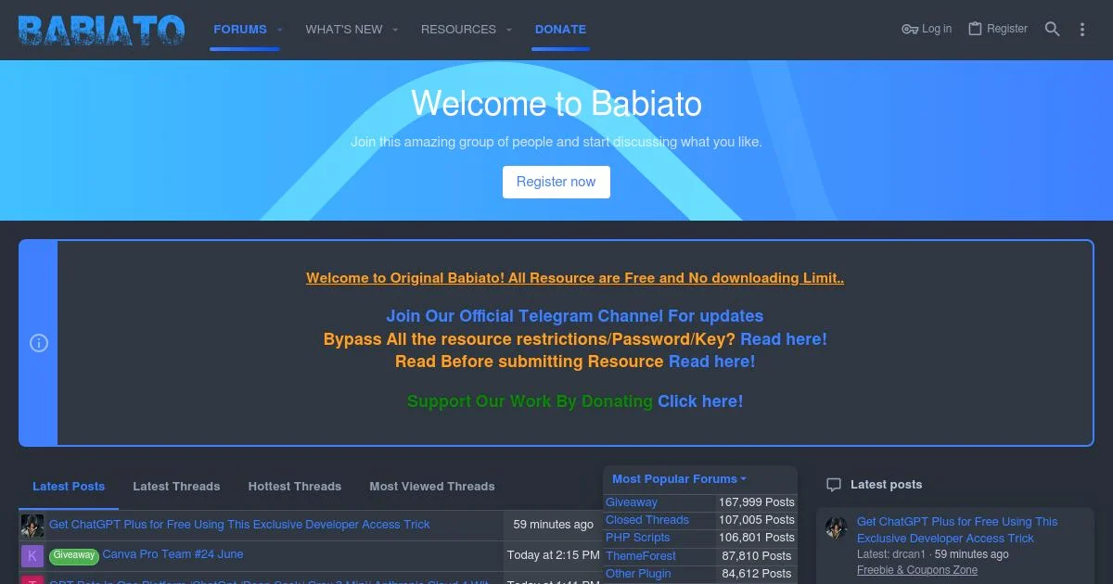This screenshot has width=1113, height=584.
Task: Open Freebie & Coupons Zone link
Action: pyautogui.click(x=917, y=570)
